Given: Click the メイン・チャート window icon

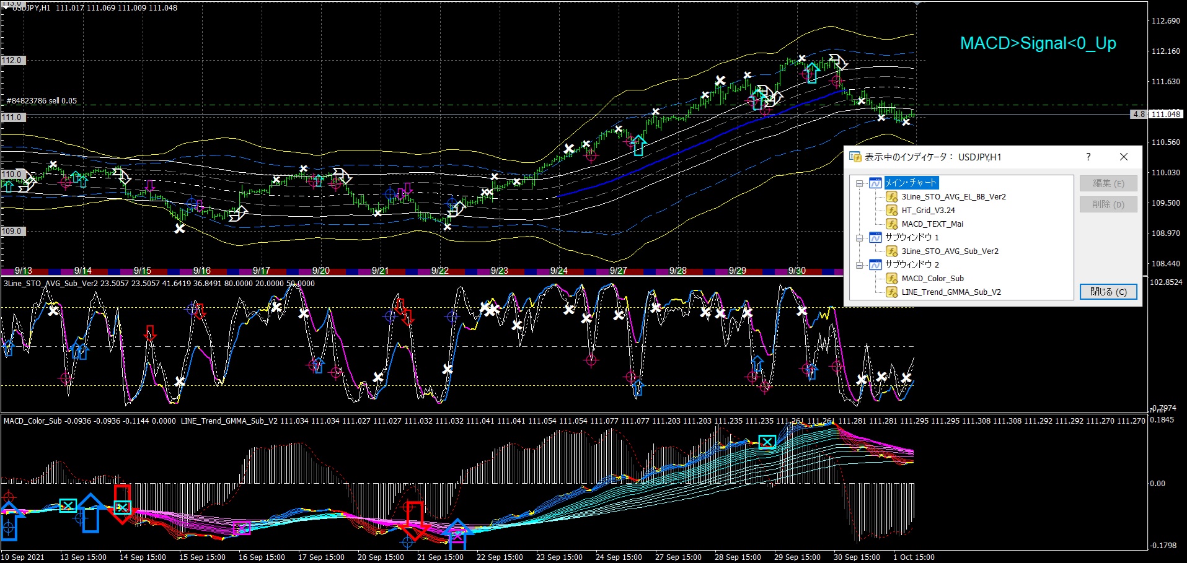Looking at the screenshot, I should 875,183.
